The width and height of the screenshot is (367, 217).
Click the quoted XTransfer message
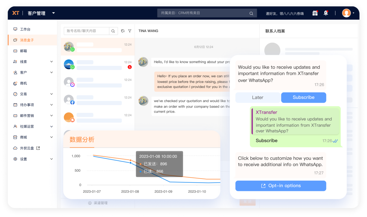[296, 121]
